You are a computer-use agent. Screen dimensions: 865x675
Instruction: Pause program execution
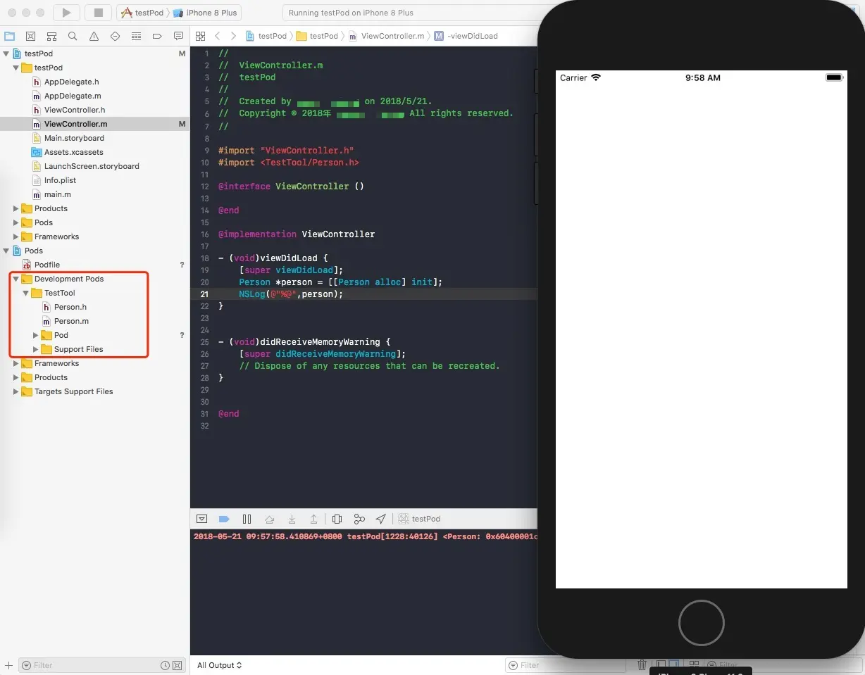coord(247,519)
